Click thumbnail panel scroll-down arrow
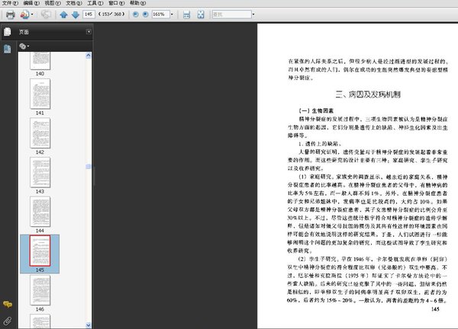458x329 pixels. coord(89,325)
